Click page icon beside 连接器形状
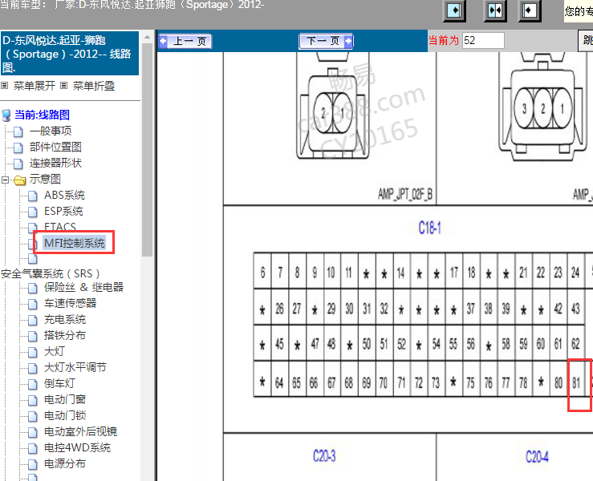This screenshot has height=481, width=593. point(18,164)
